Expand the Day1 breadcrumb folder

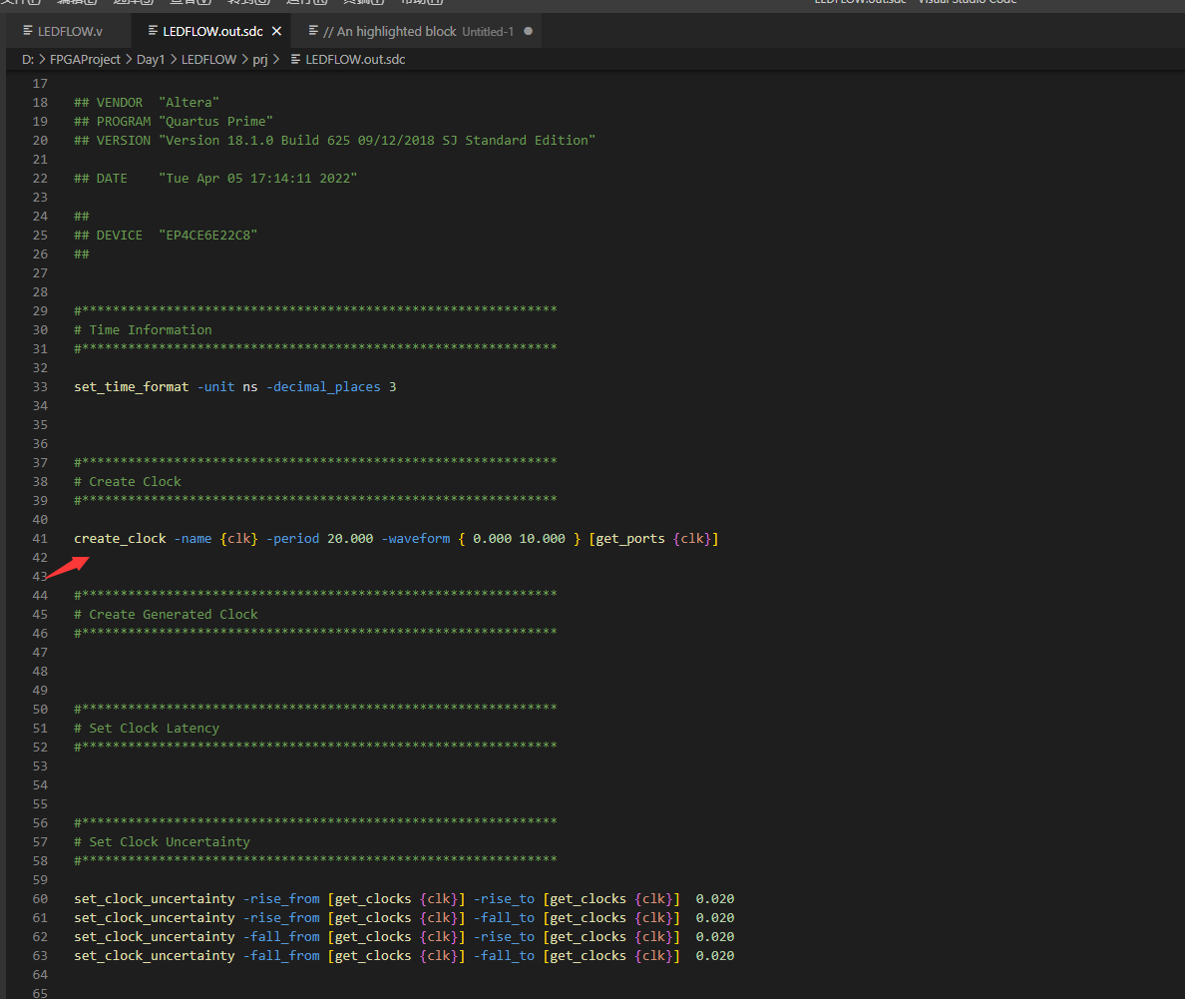151,60
